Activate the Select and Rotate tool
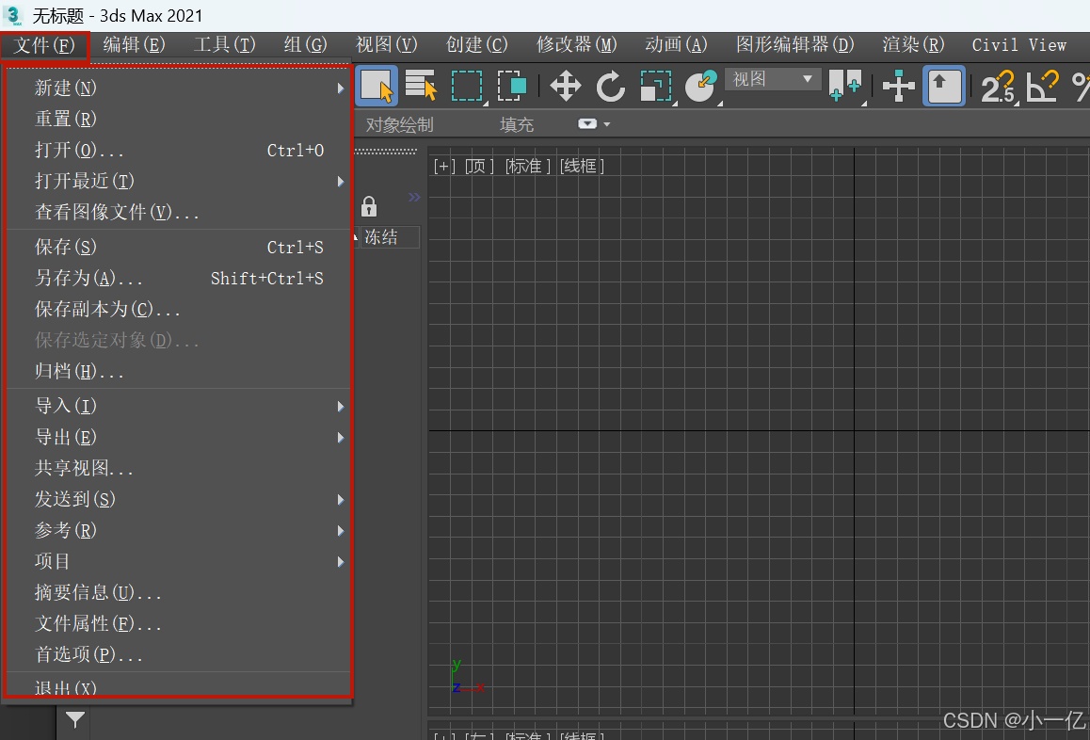Screen dimensions: 1090x740 click(x=610, y=87)
